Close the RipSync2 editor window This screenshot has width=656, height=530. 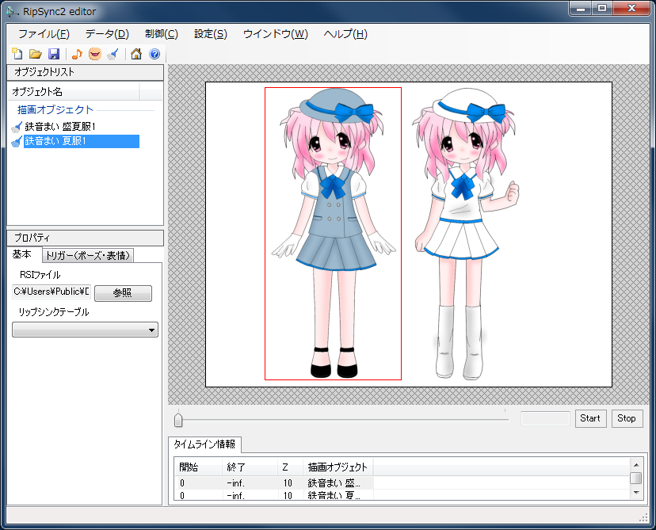point(632,8)
